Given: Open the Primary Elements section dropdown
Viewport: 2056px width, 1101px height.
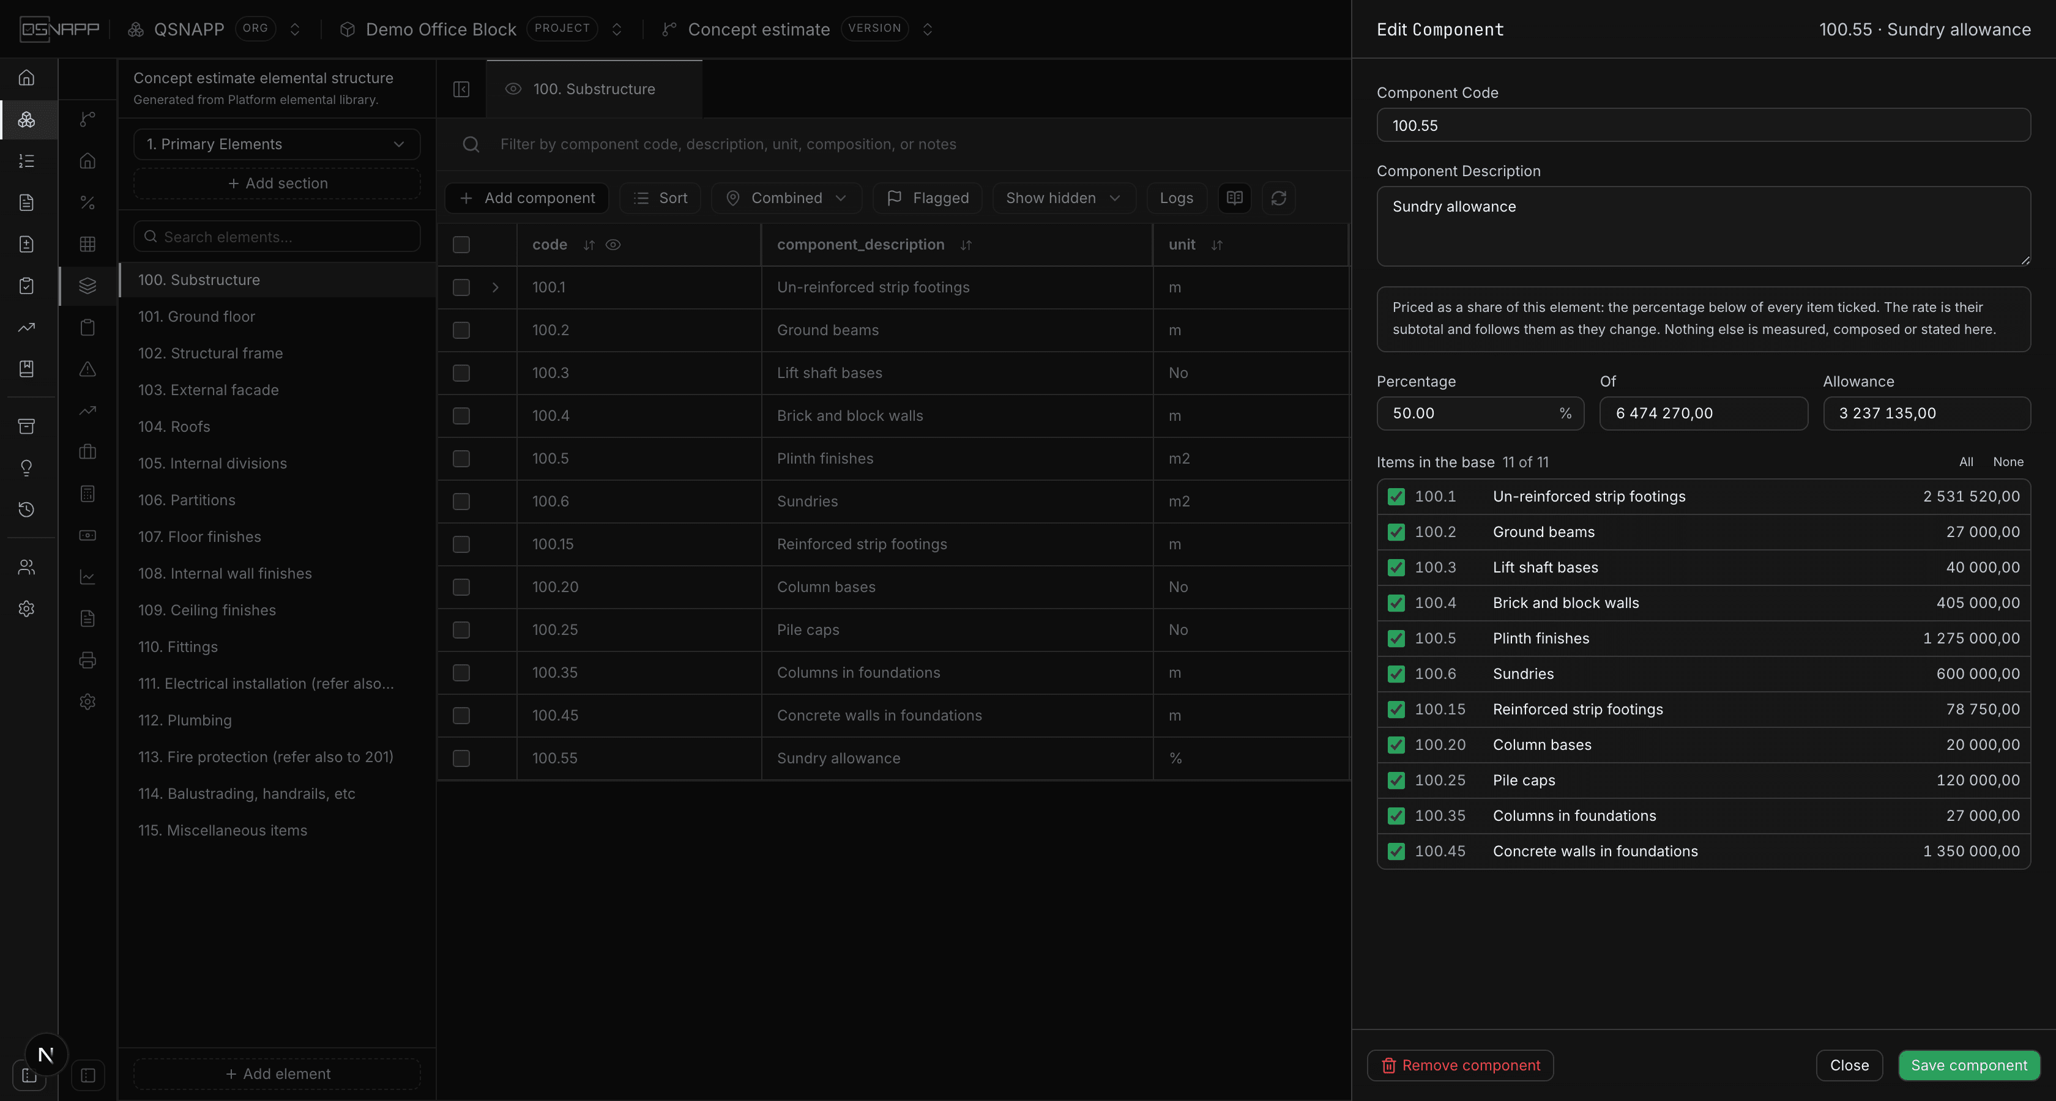Looking at the screenshot, I should [276, 144].
